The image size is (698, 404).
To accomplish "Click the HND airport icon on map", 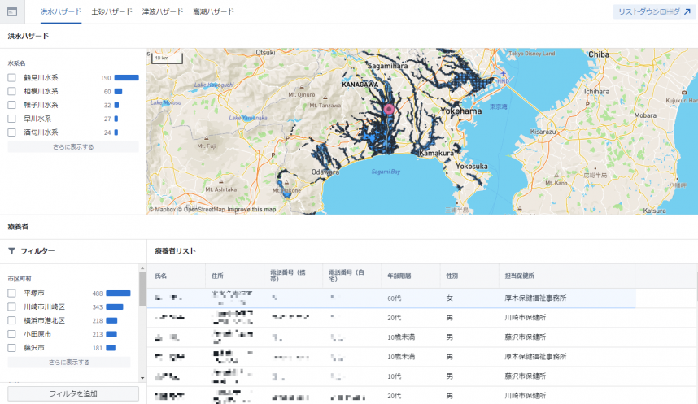I will coord(503,74).
